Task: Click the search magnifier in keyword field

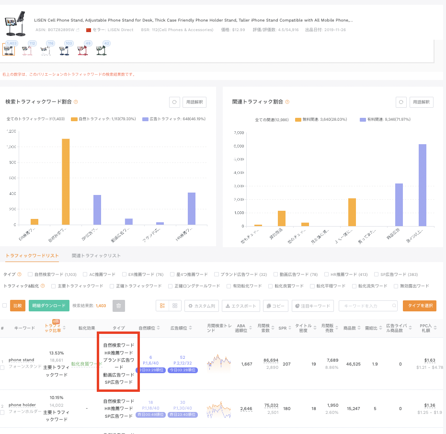Action: [x=394, y=306]
